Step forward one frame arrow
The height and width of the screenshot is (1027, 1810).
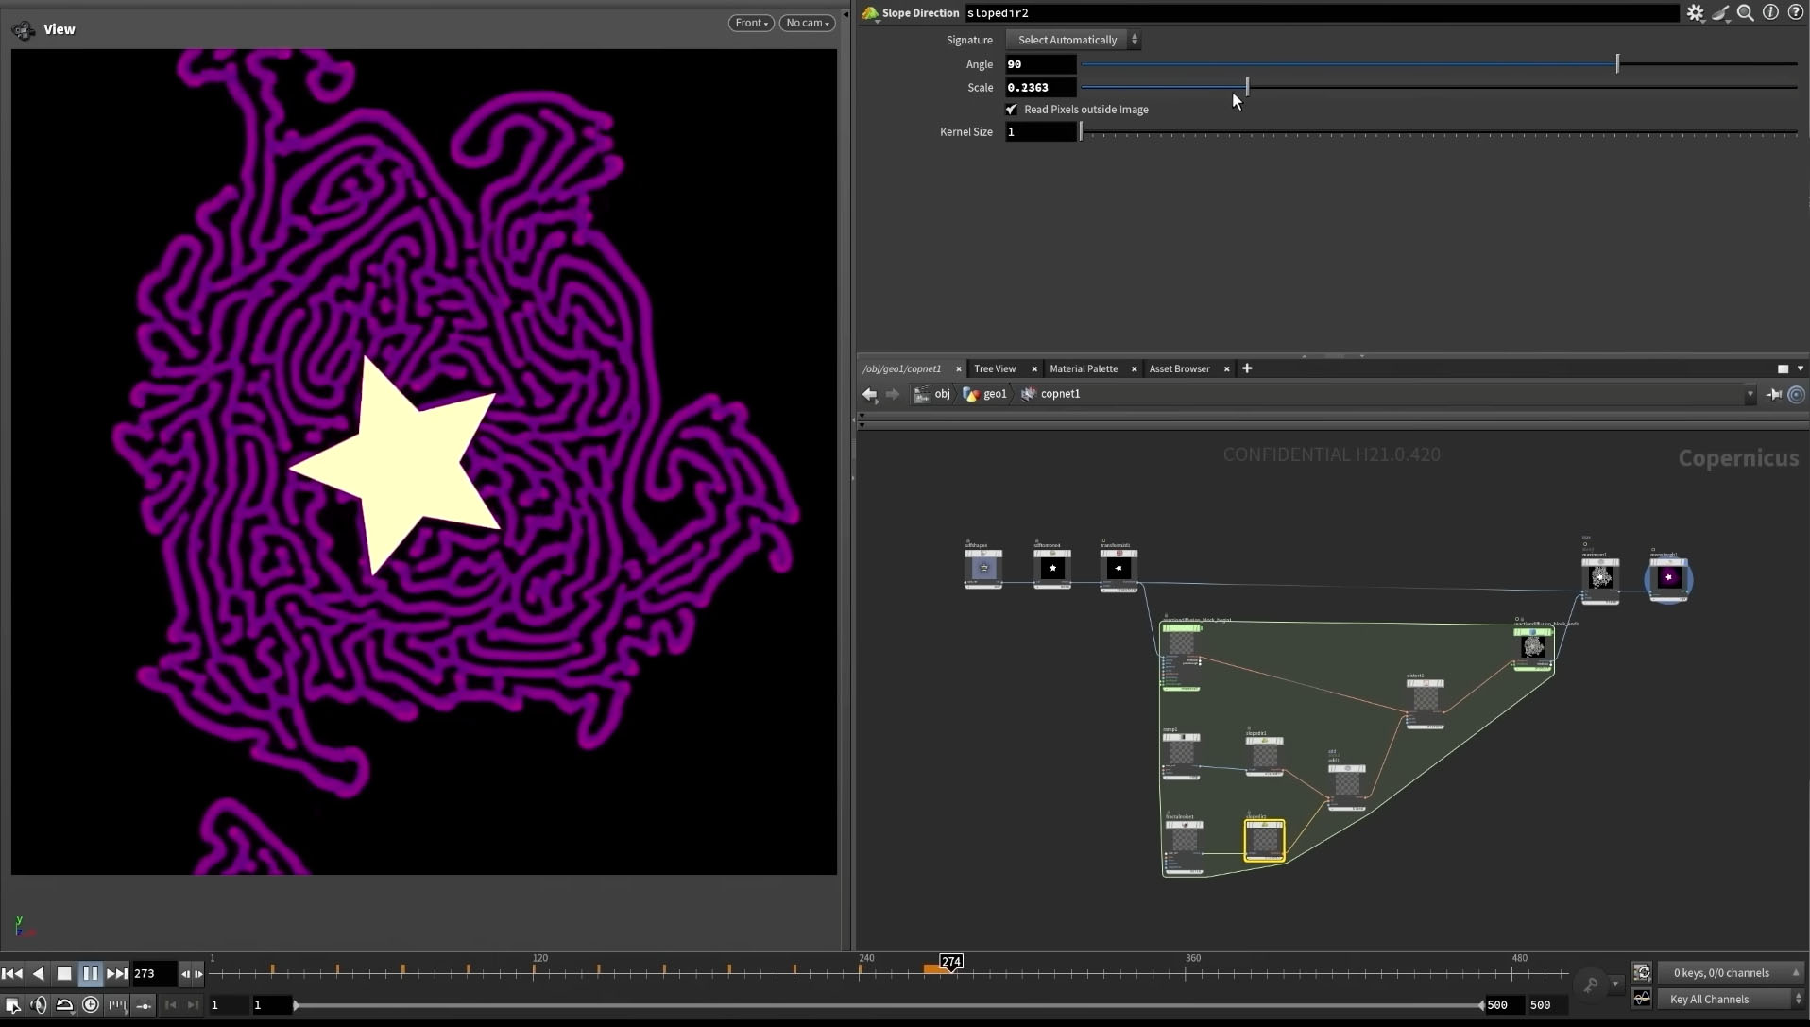coord(198,973)
